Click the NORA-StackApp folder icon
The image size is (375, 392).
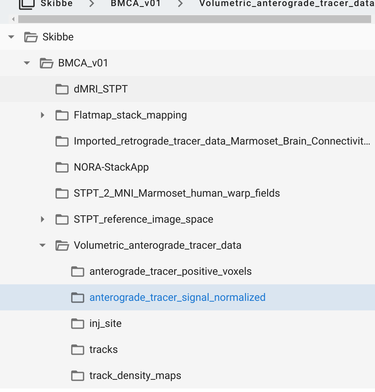click(62, 167)
